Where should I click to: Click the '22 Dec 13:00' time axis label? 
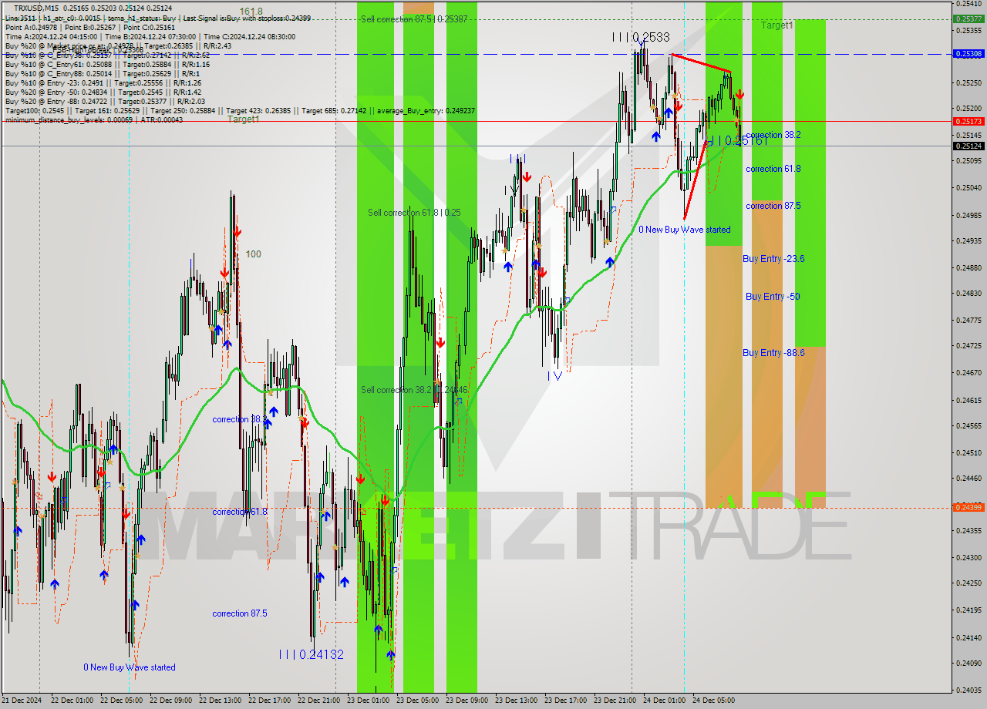[x=220, y=701]
